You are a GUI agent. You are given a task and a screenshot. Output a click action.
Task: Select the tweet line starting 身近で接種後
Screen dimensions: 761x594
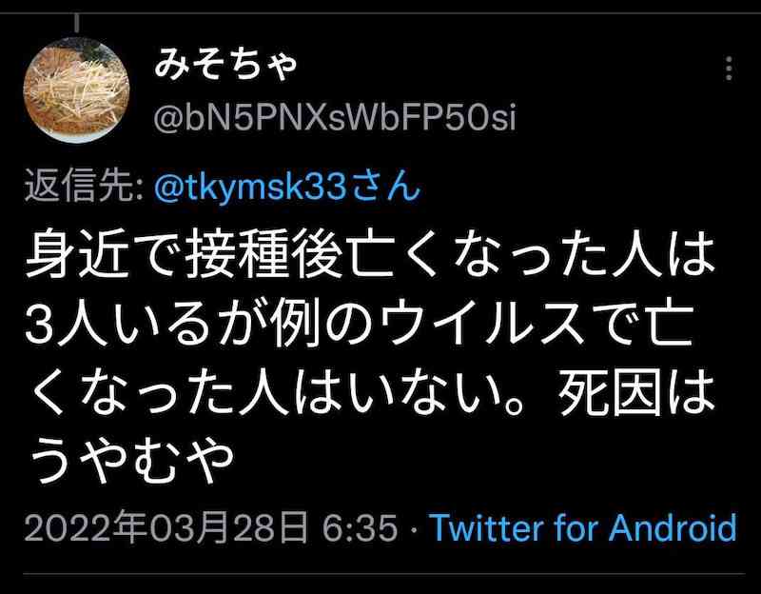click(x=370, y=254)
